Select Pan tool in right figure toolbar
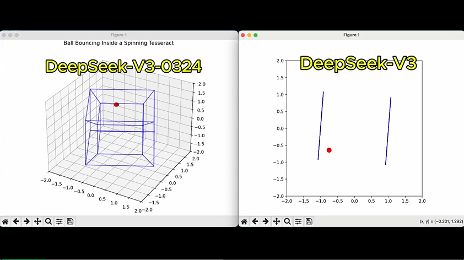The width and height of the screenshot is (464, 260). (277, 221)
